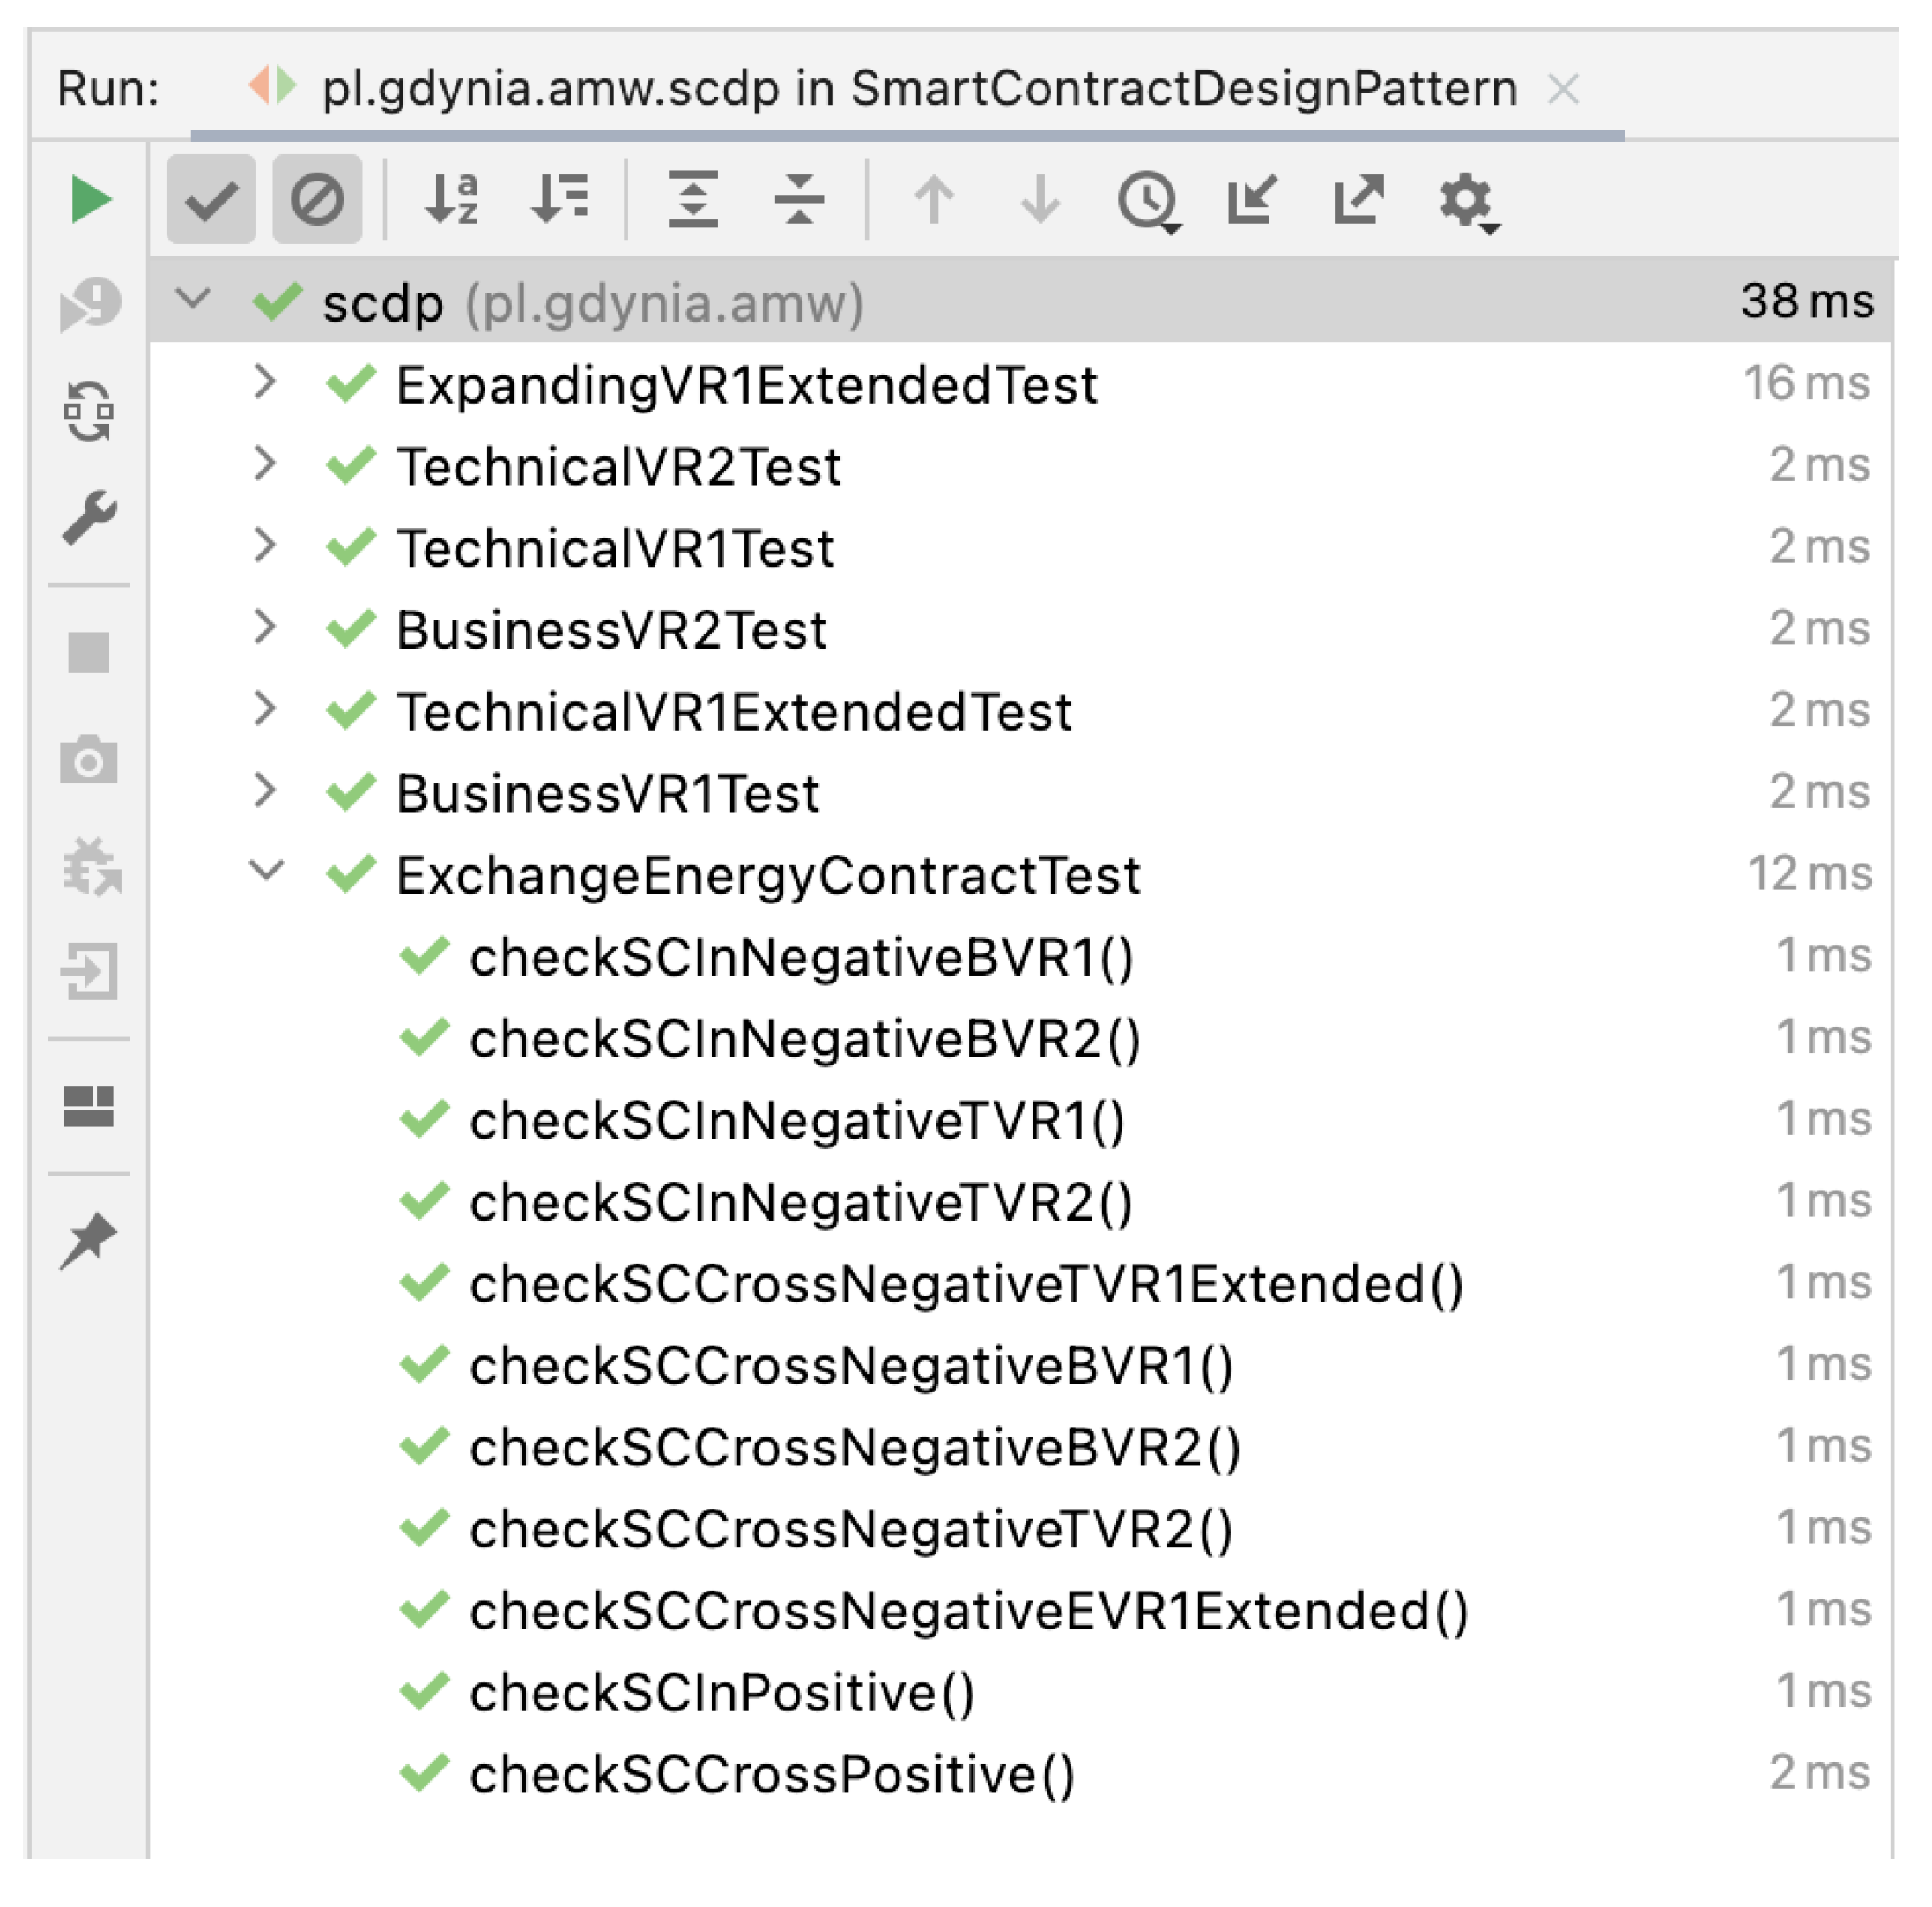Select BusinessVR2Test in results tree

(x=611, y=630)
